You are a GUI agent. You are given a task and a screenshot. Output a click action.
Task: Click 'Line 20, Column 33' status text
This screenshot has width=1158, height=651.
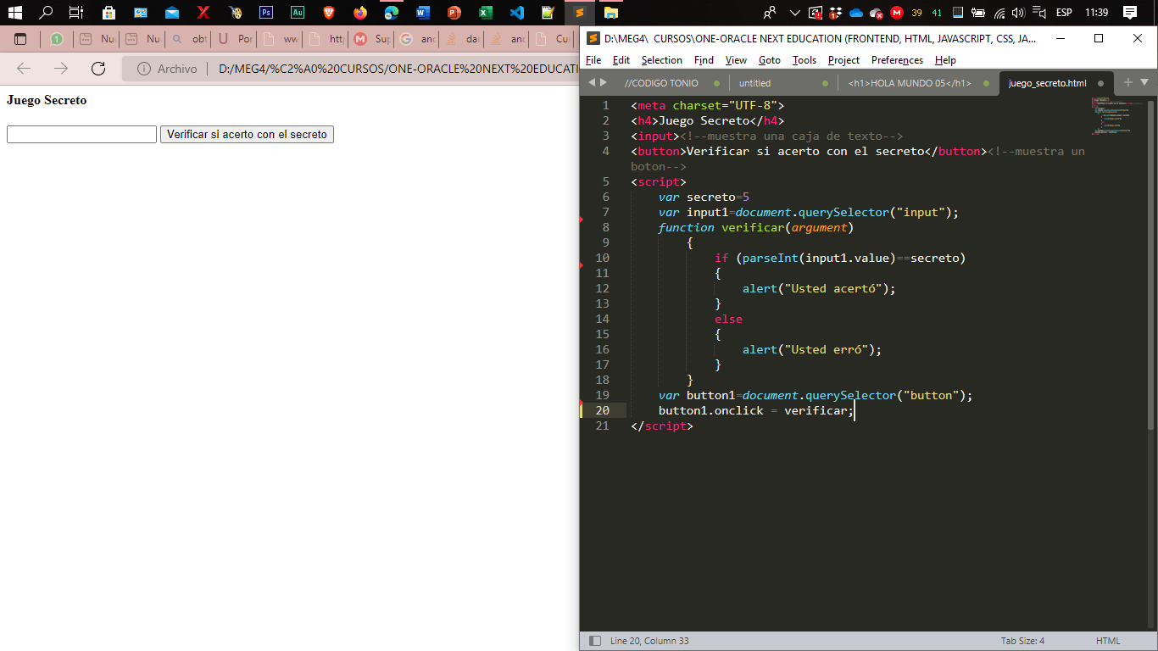click(x=649, y=641)
